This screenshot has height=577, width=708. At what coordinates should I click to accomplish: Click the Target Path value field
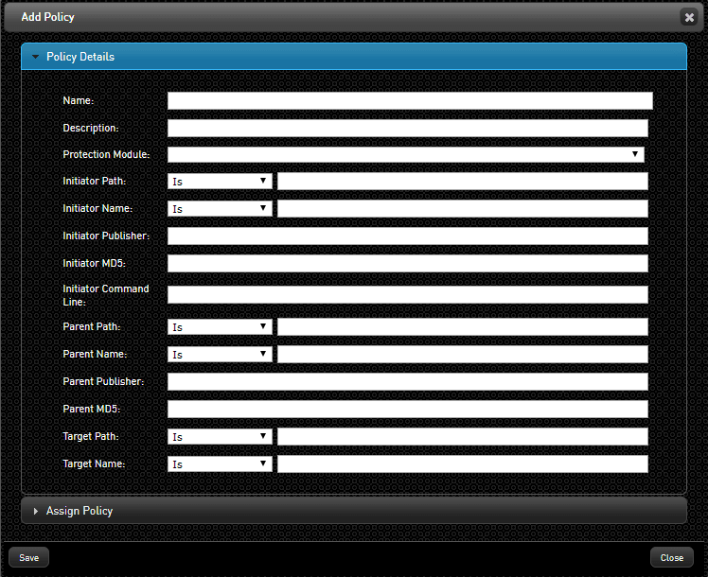click(462, 437)
